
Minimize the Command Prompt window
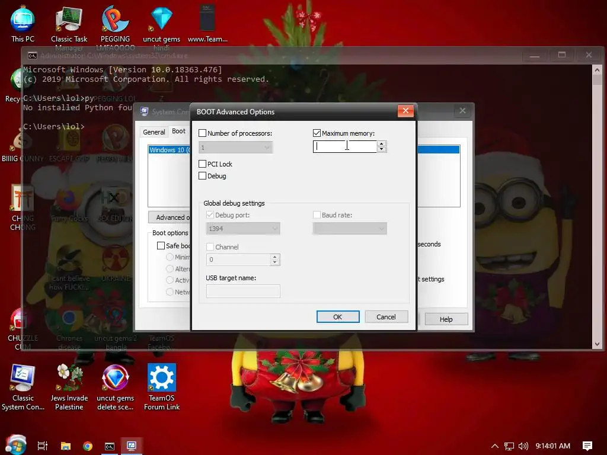(535, 55)
